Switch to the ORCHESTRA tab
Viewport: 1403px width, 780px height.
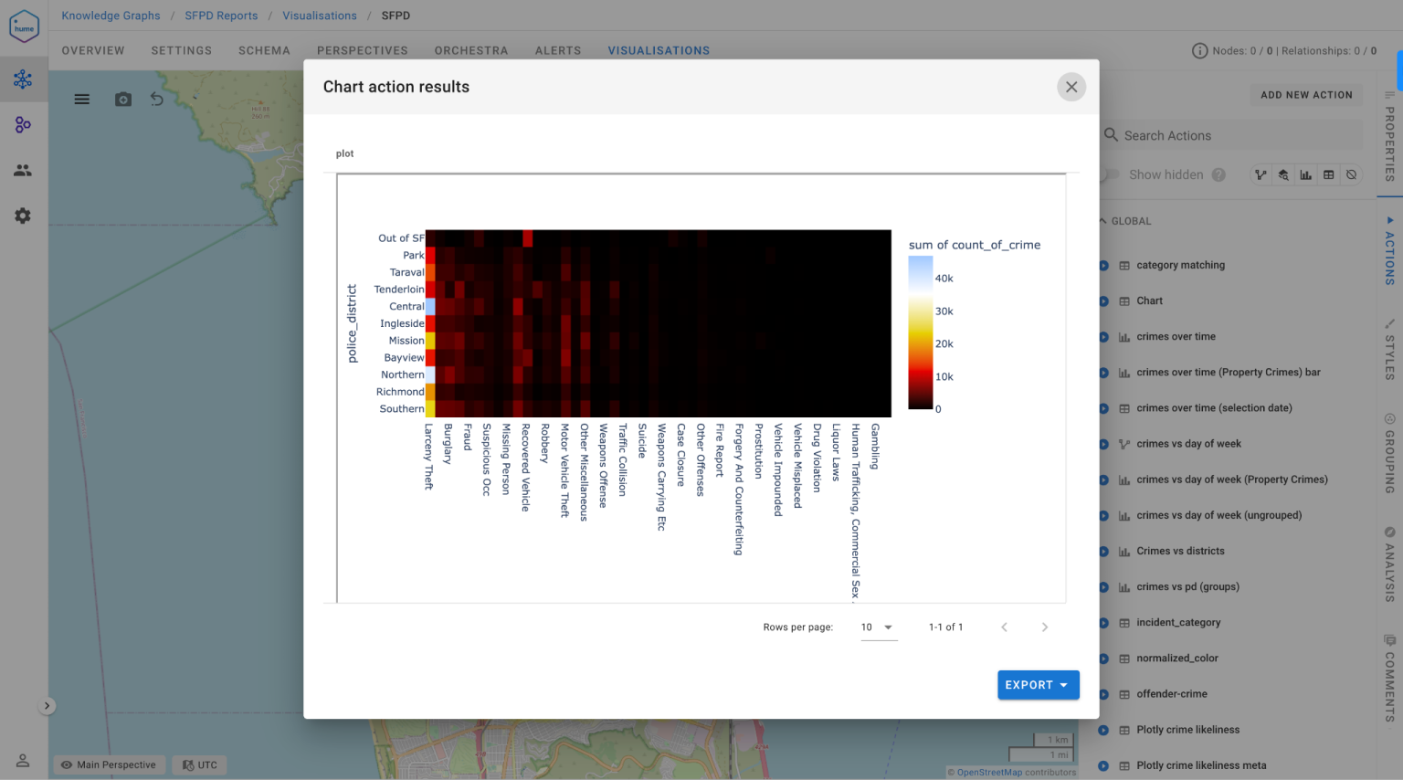click(470, 51)
